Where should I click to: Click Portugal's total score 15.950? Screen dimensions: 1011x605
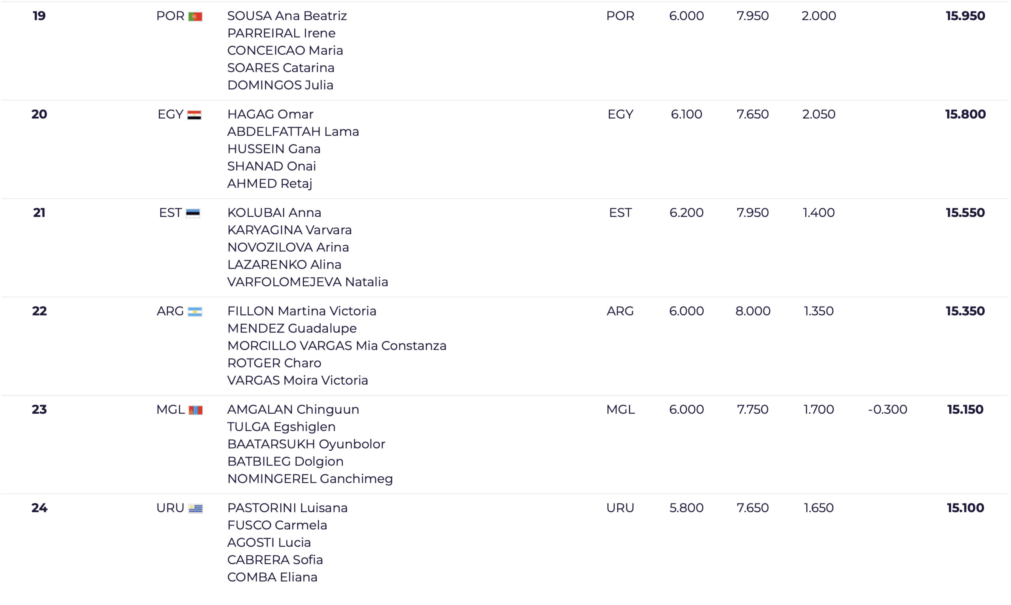click(965, 16)
